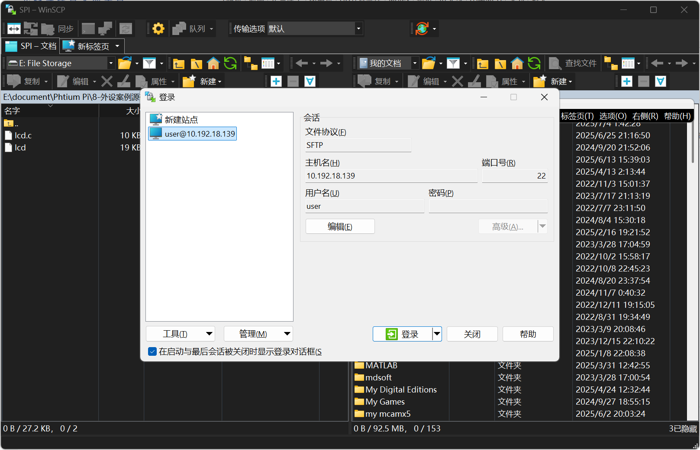Click right panel invert selection icon
The width and height of the screenshot is (700, 450).
[x=661, y=81]
